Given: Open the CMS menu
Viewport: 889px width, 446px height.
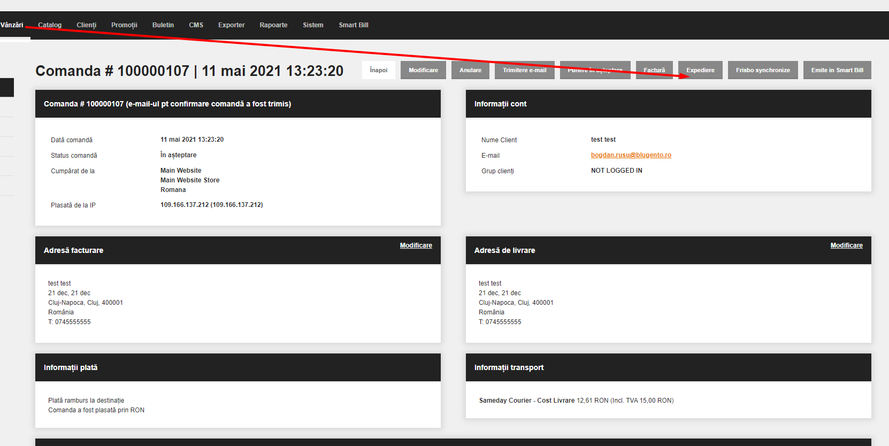Looking at the screenshot, I should point(196,25).
